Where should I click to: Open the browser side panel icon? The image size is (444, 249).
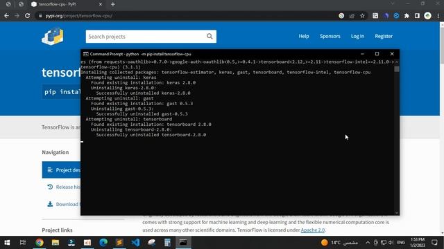417,16
